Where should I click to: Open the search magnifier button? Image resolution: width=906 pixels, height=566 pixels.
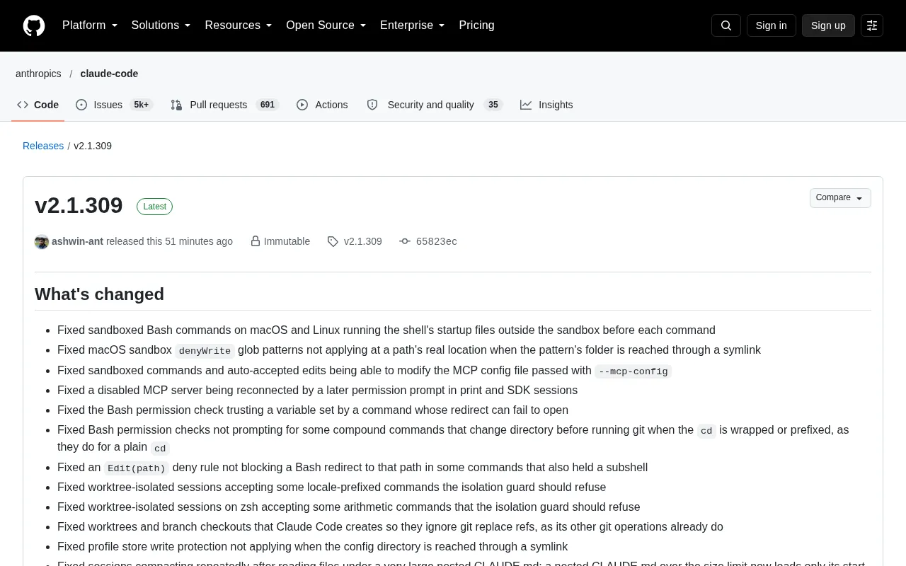coord(726,25)
